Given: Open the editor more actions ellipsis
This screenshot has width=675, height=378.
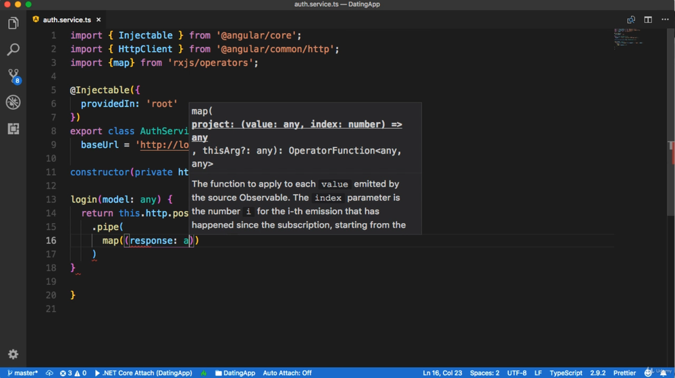Looking at the screenshot, I should [x=665, y=20].
